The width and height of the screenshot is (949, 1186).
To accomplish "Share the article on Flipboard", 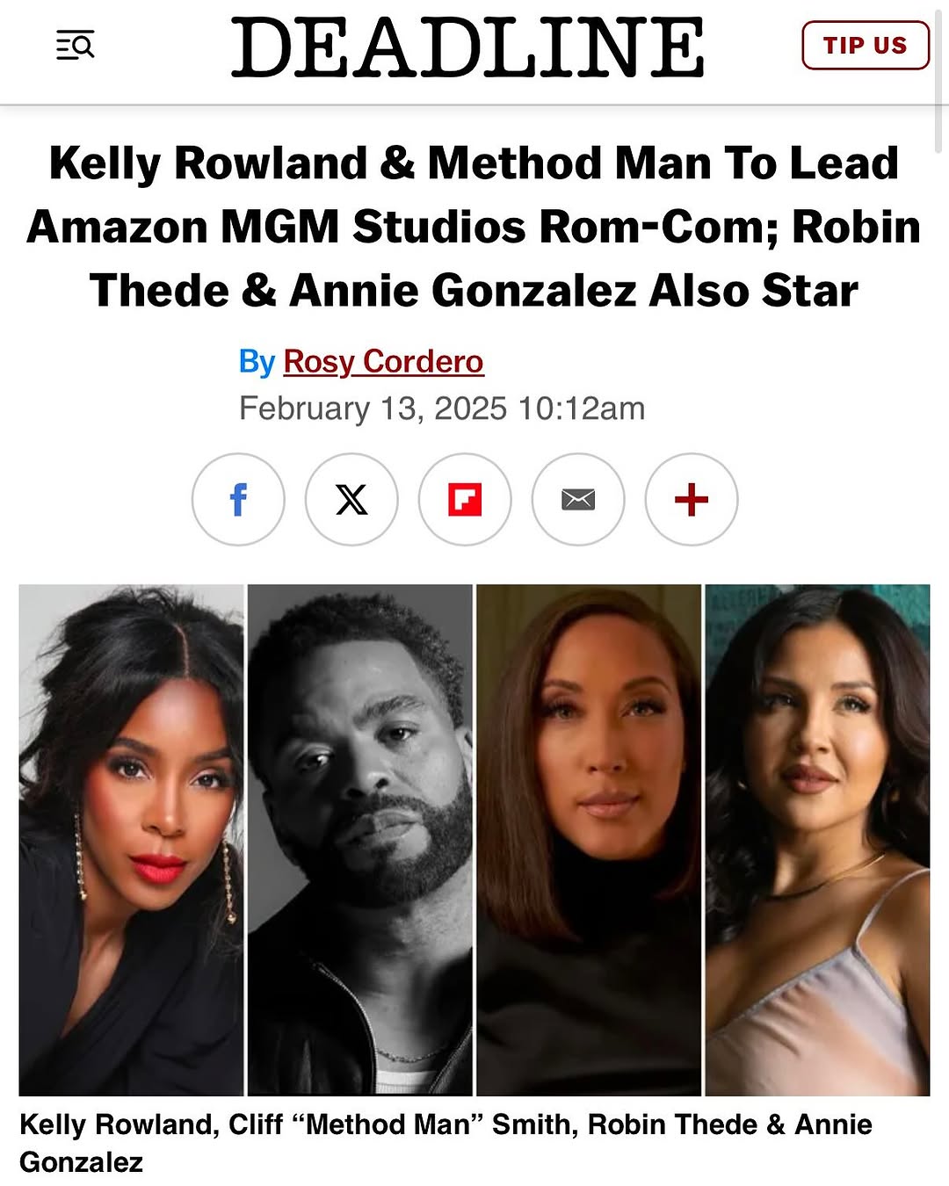I will click(465, 499).
